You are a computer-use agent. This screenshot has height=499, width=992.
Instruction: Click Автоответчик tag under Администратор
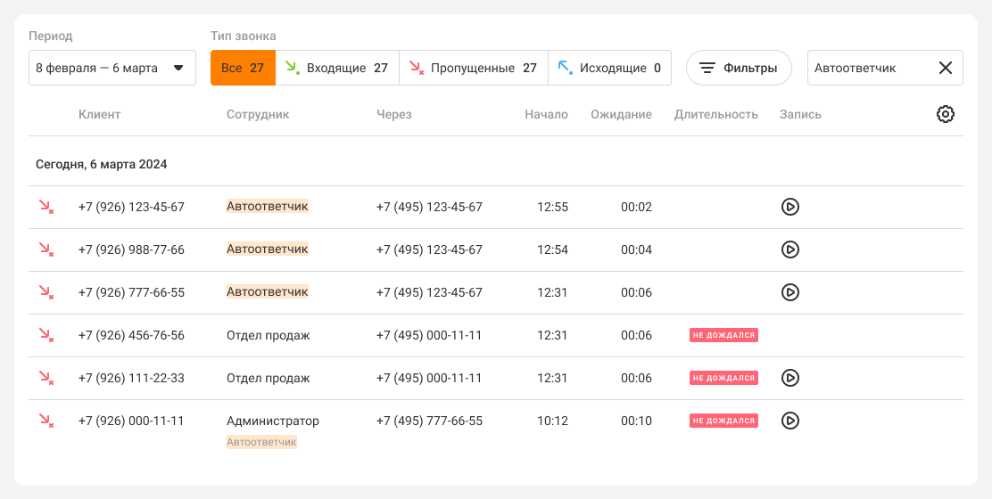(x=261, y=442)
